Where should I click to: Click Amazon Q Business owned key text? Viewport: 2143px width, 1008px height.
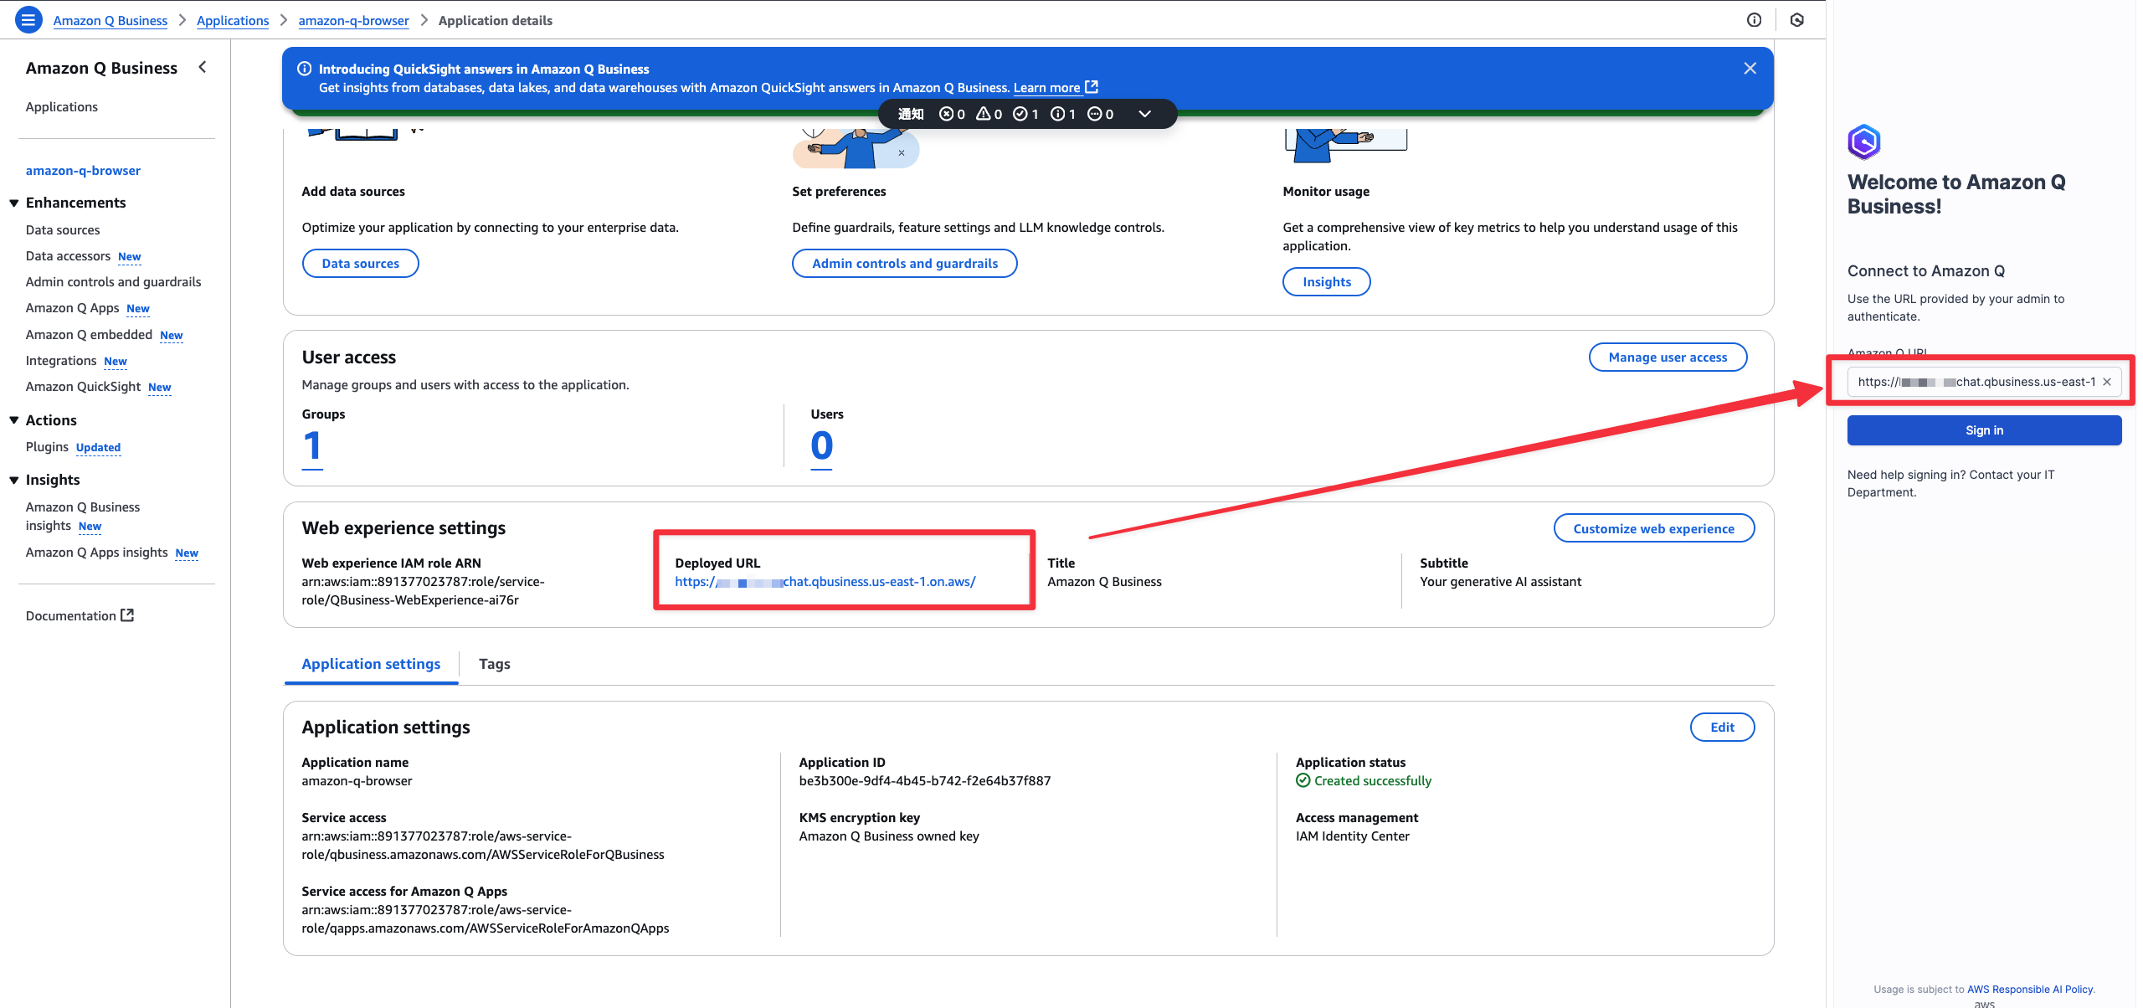[x=889, y=836]
